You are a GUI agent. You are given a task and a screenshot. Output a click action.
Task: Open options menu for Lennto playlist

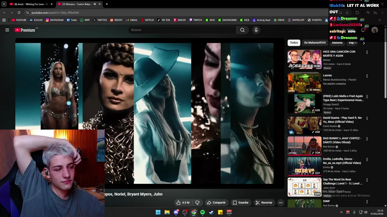(x=367, y=76)
